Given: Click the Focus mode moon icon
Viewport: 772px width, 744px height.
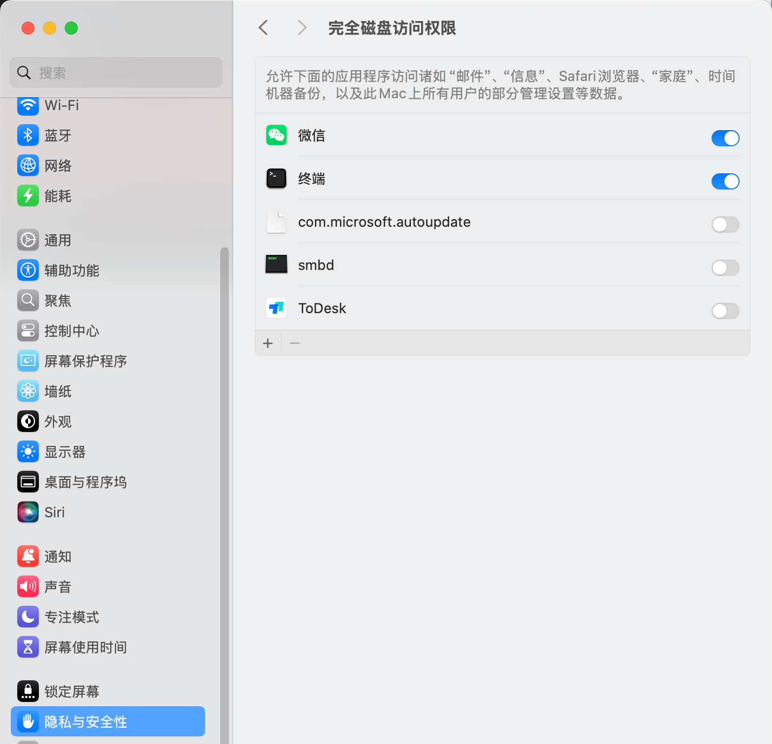Looking at the screenshot, I should click(28, 617).
